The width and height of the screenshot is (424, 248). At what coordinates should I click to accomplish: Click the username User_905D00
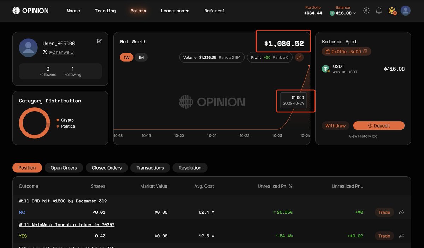click(59, 43)
